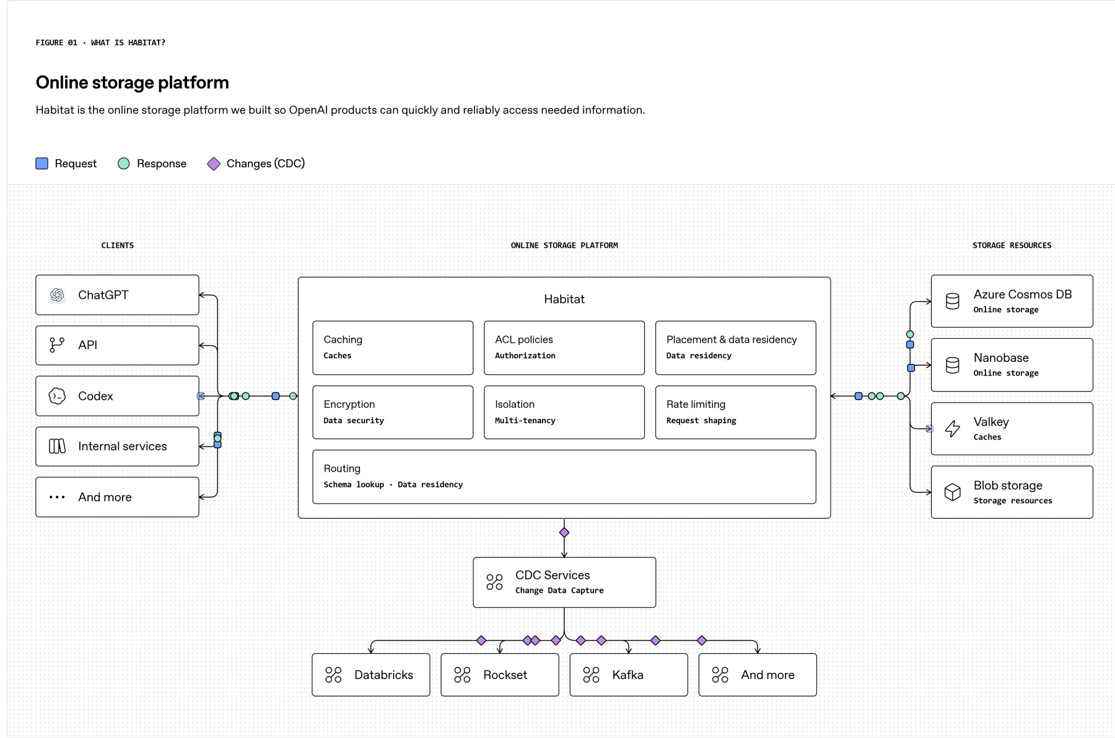Click the Valkey lightning bolt icon
The width and height of the screenshot is (1115, 738).
[x=953, y=428]
